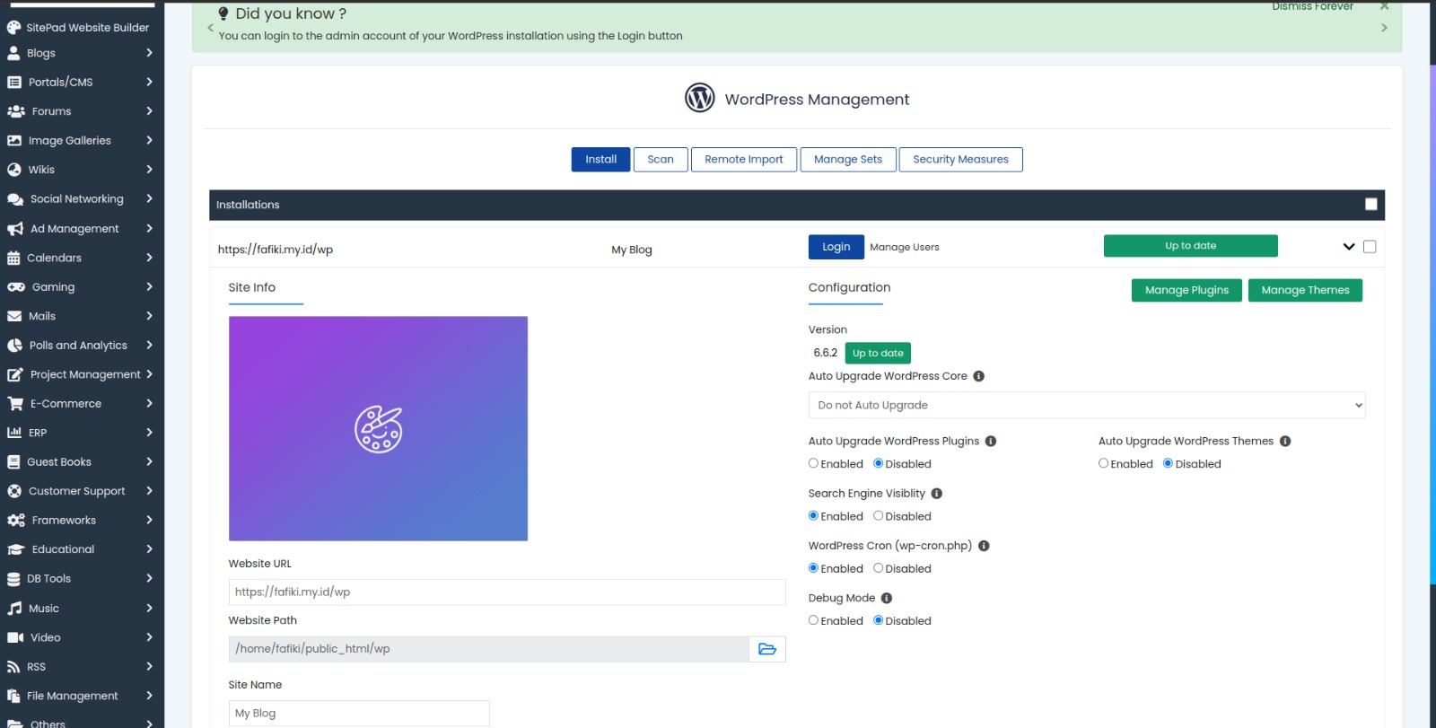Switch to the Scan tab

tap(661, 160)
